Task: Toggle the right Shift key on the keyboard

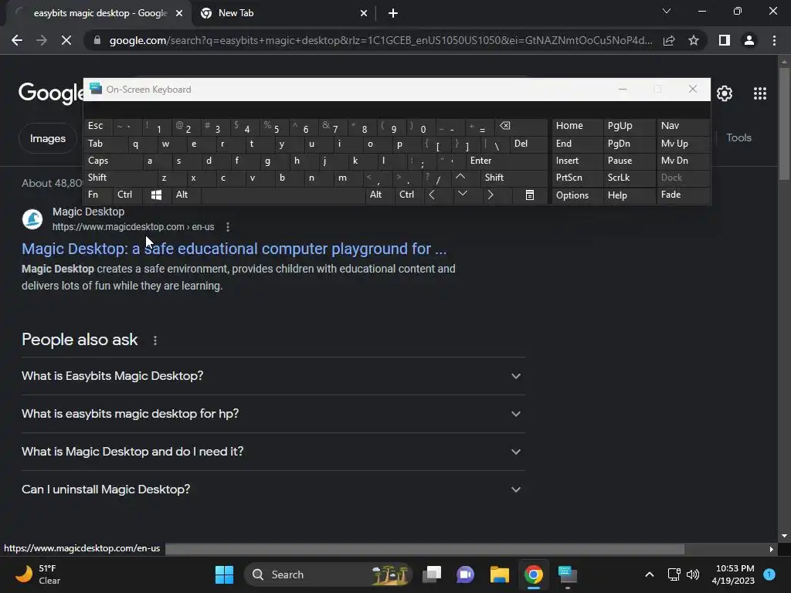Action: [x=514, y=178]
